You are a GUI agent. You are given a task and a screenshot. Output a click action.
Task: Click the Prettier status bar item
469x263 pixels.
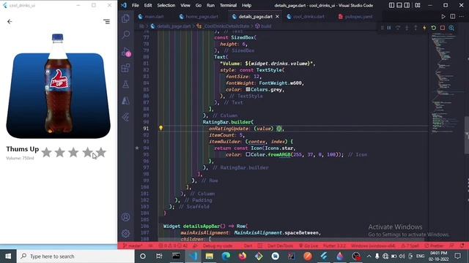coord(435,245)
